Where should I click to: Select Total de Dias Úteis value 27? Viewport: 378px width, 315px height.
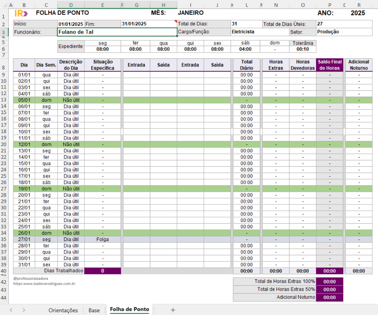344,24
